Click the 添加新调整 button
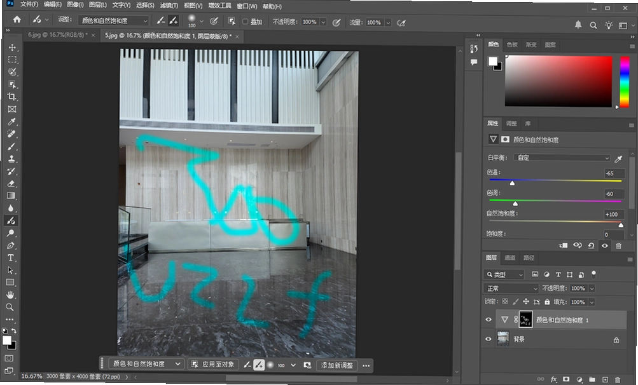The height and width of the screenshot is (385, 638). tap(336, 365)
